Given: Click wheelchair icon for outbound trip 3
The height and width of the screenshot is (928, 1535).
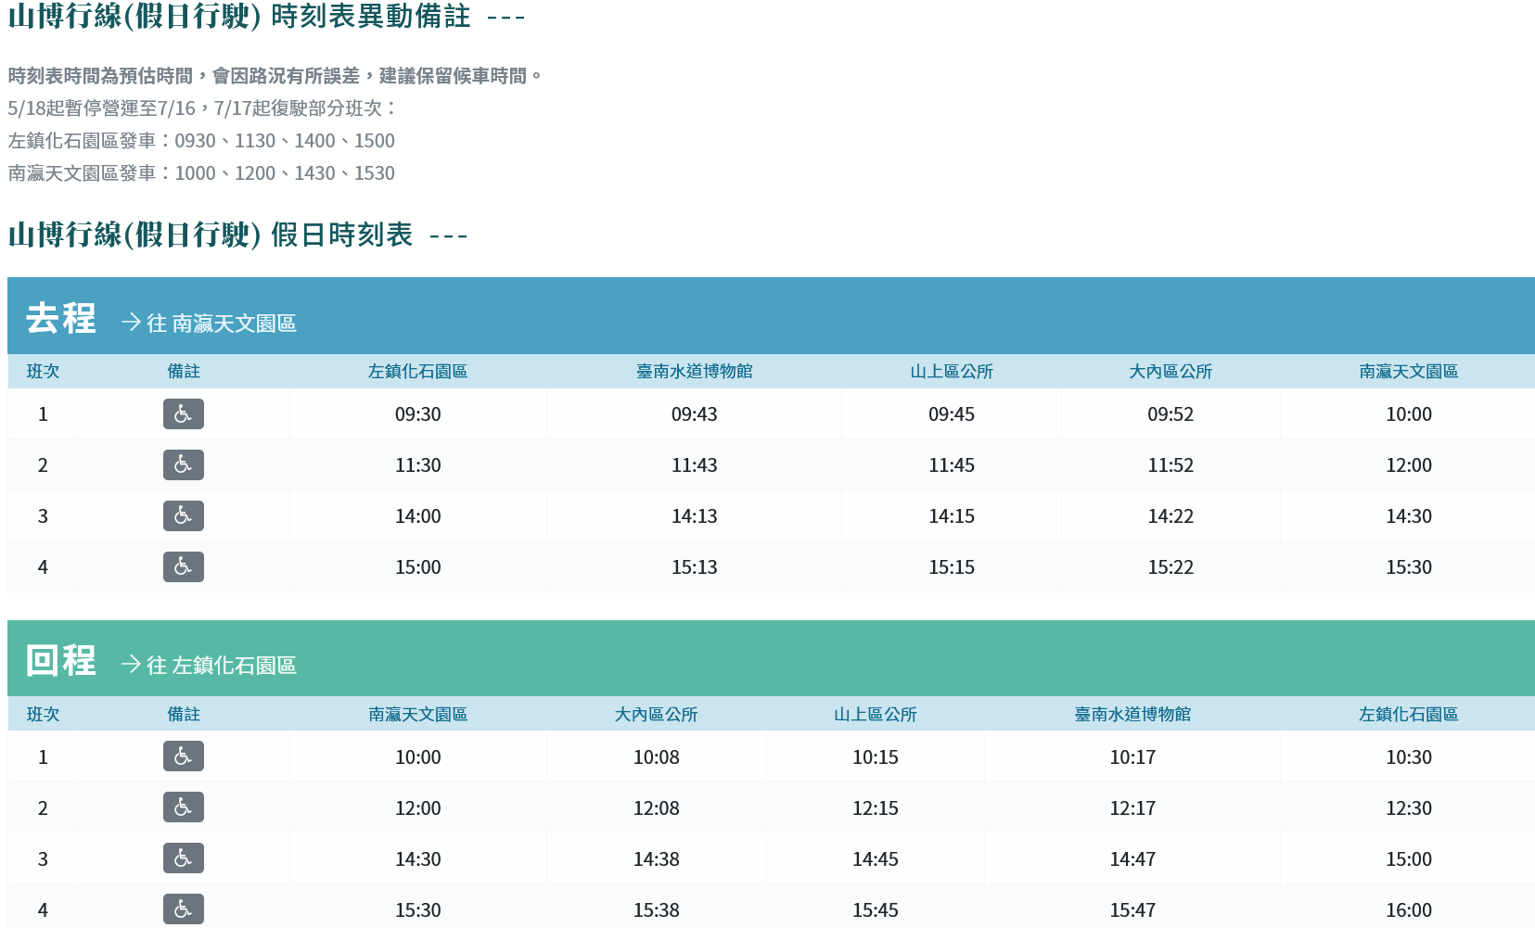Looking at the screenshot, I should tap(183, 516).
